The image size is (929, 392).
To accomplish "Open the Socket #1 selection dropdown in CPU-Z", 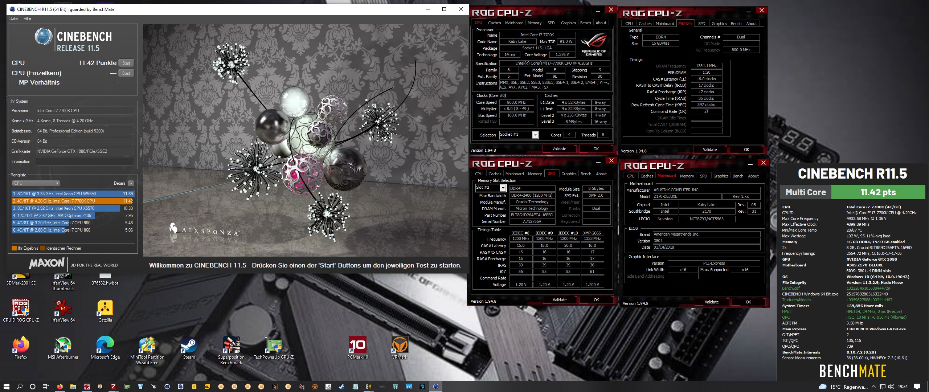I will point(519,135).
